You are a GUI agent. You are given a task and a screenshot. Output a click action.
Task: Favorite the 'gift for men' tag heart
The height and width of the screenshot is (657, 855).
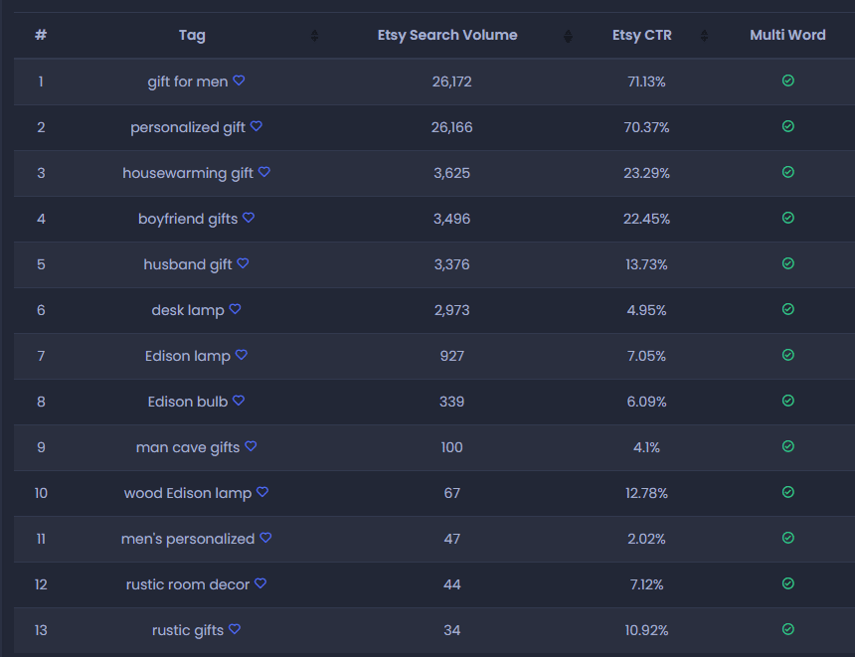point(239,81)
